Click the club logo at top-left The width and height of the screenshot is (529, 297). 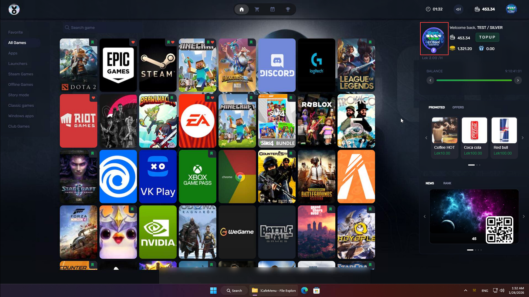(x=14, y=9)
